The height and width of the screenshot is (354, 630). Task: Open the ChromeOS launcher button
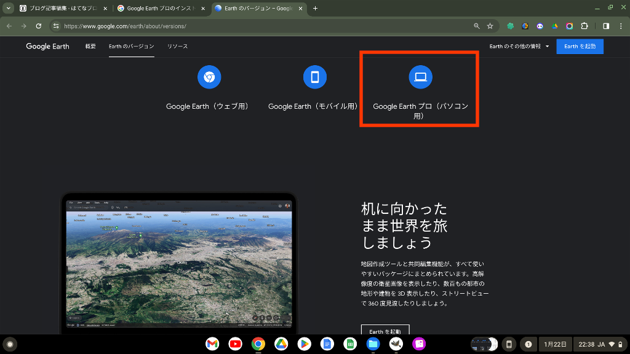pos(10,344)
